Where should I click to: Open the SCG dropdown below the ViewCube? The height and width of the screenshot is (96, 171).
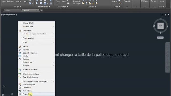[x=160, y=38]
